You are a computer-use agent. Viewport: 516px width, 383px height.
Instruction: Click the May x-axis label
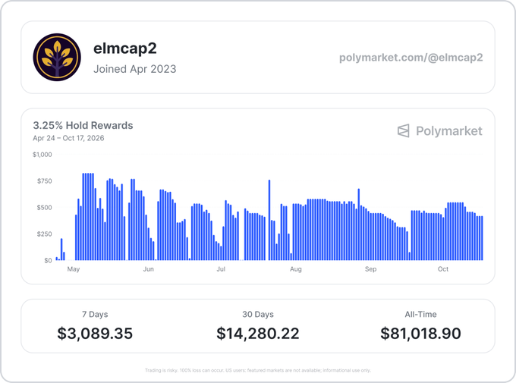tap(74, 269)
